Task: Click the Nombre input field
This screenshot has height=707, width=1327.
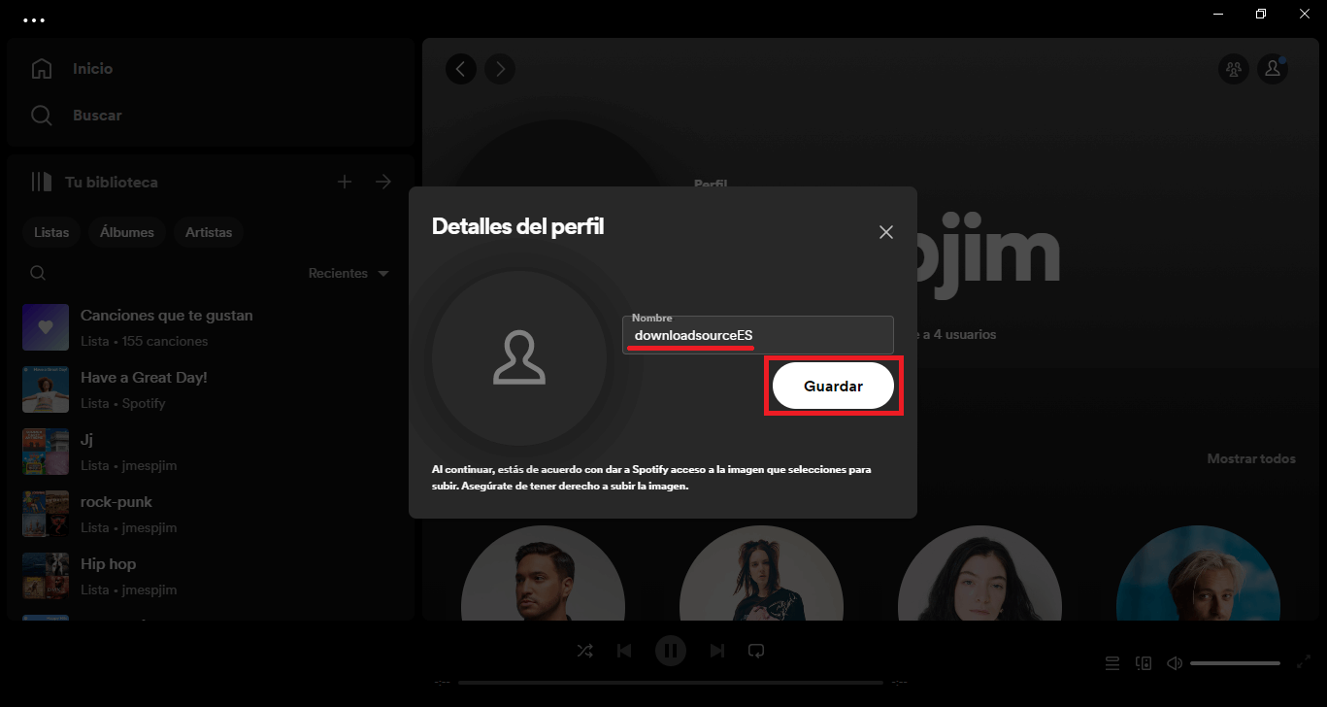Action: (758, 335)
